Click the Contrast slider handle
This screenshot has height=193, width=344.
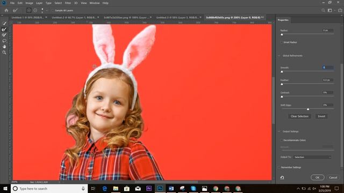coord(282,96)
